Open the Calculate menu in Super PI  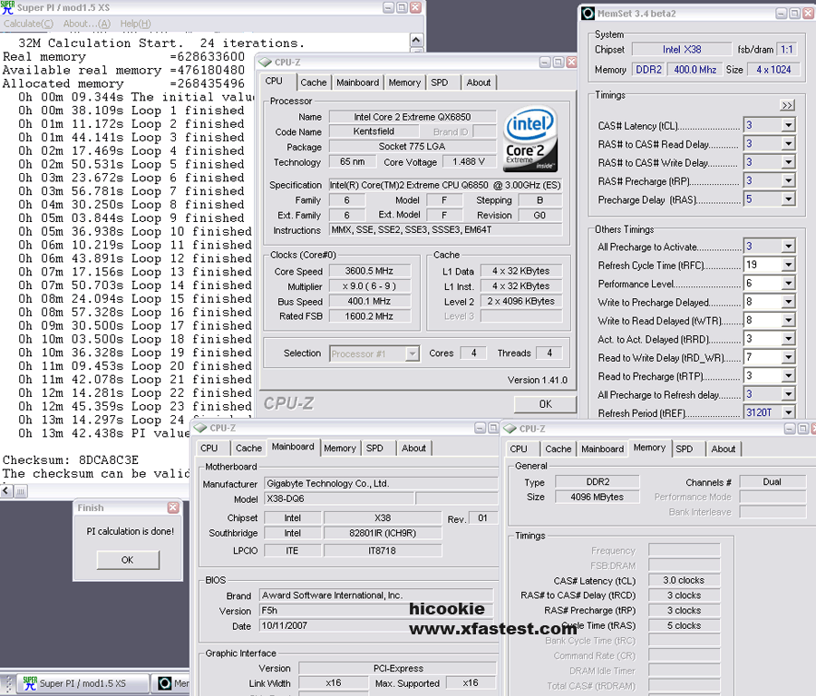(28, 24)
